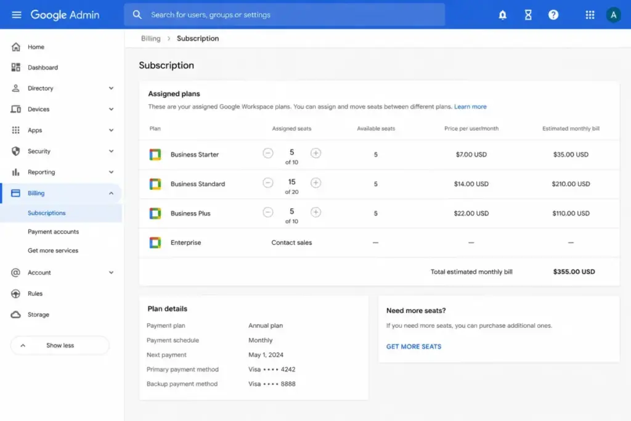Screen dimensions: 631x421
Task: Click the Security shield icon
Action: [x=15, y=151]
